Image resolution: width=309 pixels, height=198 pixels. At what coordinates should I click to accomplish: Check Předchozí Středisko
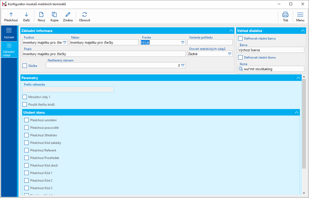click(x=26, y=135)
